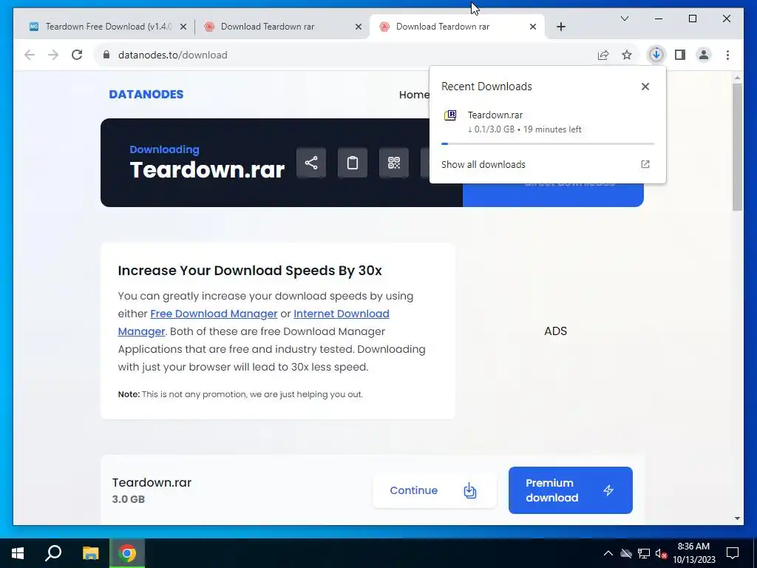Click the DATANODES logo link
Viewport: 757px width, 568px height.
[146, 94]
